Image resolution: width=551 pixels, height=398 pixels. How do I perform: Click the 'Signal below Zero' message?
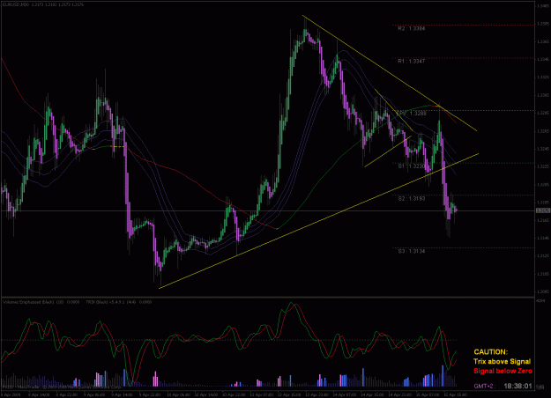[503, 371]
